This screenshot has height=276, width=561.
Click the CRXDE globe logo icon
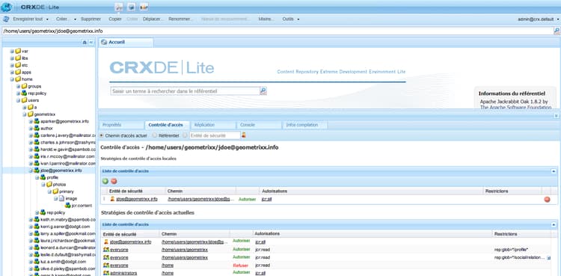click(7, 7)
